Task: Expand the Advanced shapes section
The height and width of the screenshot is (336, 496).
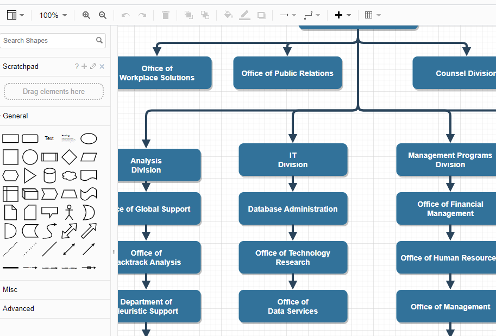Action: coord(18,308)
